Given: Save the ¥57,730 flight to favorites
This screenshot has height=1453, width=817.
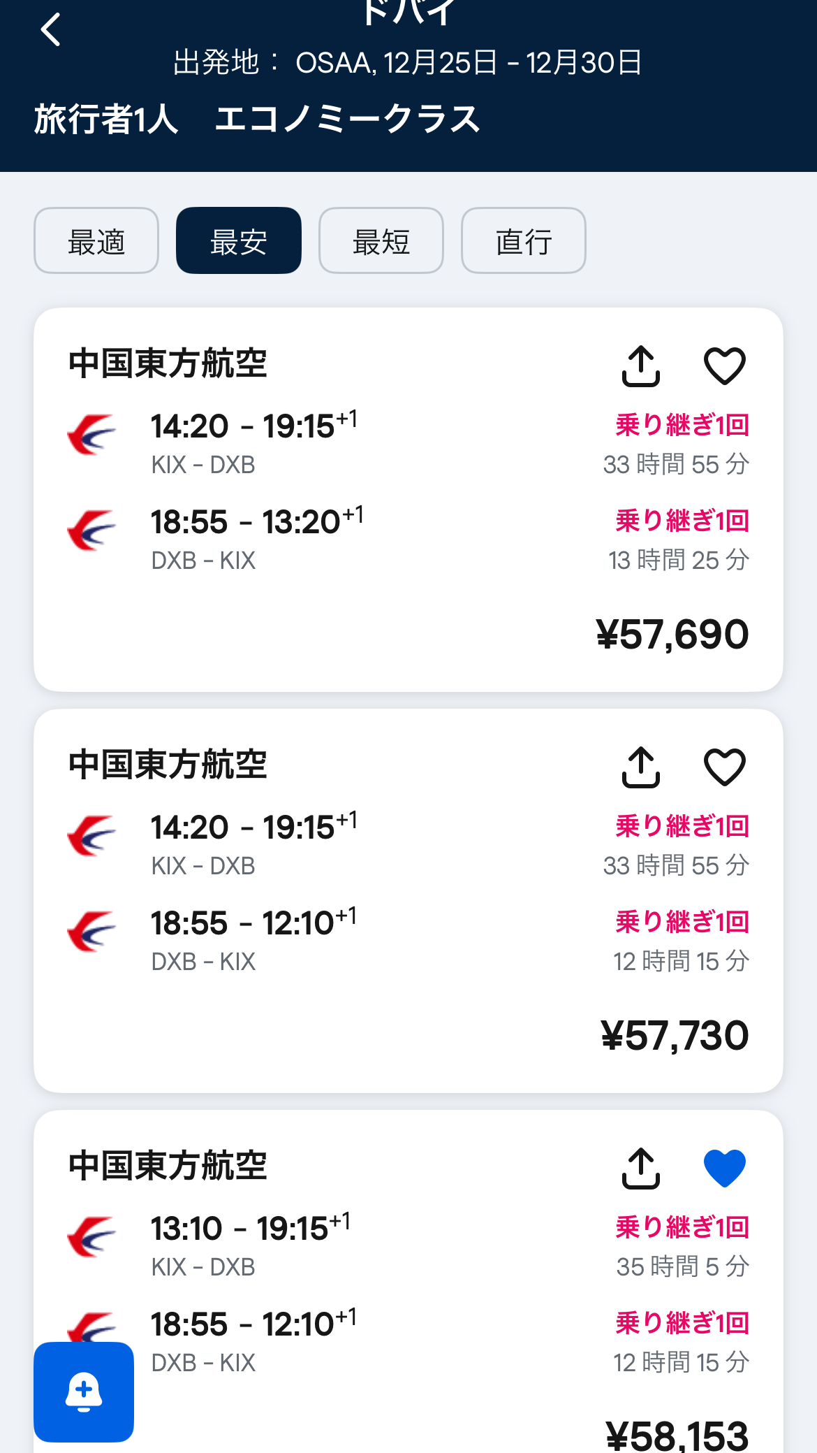Looking at the screenshot, I should tap(724, 767).
